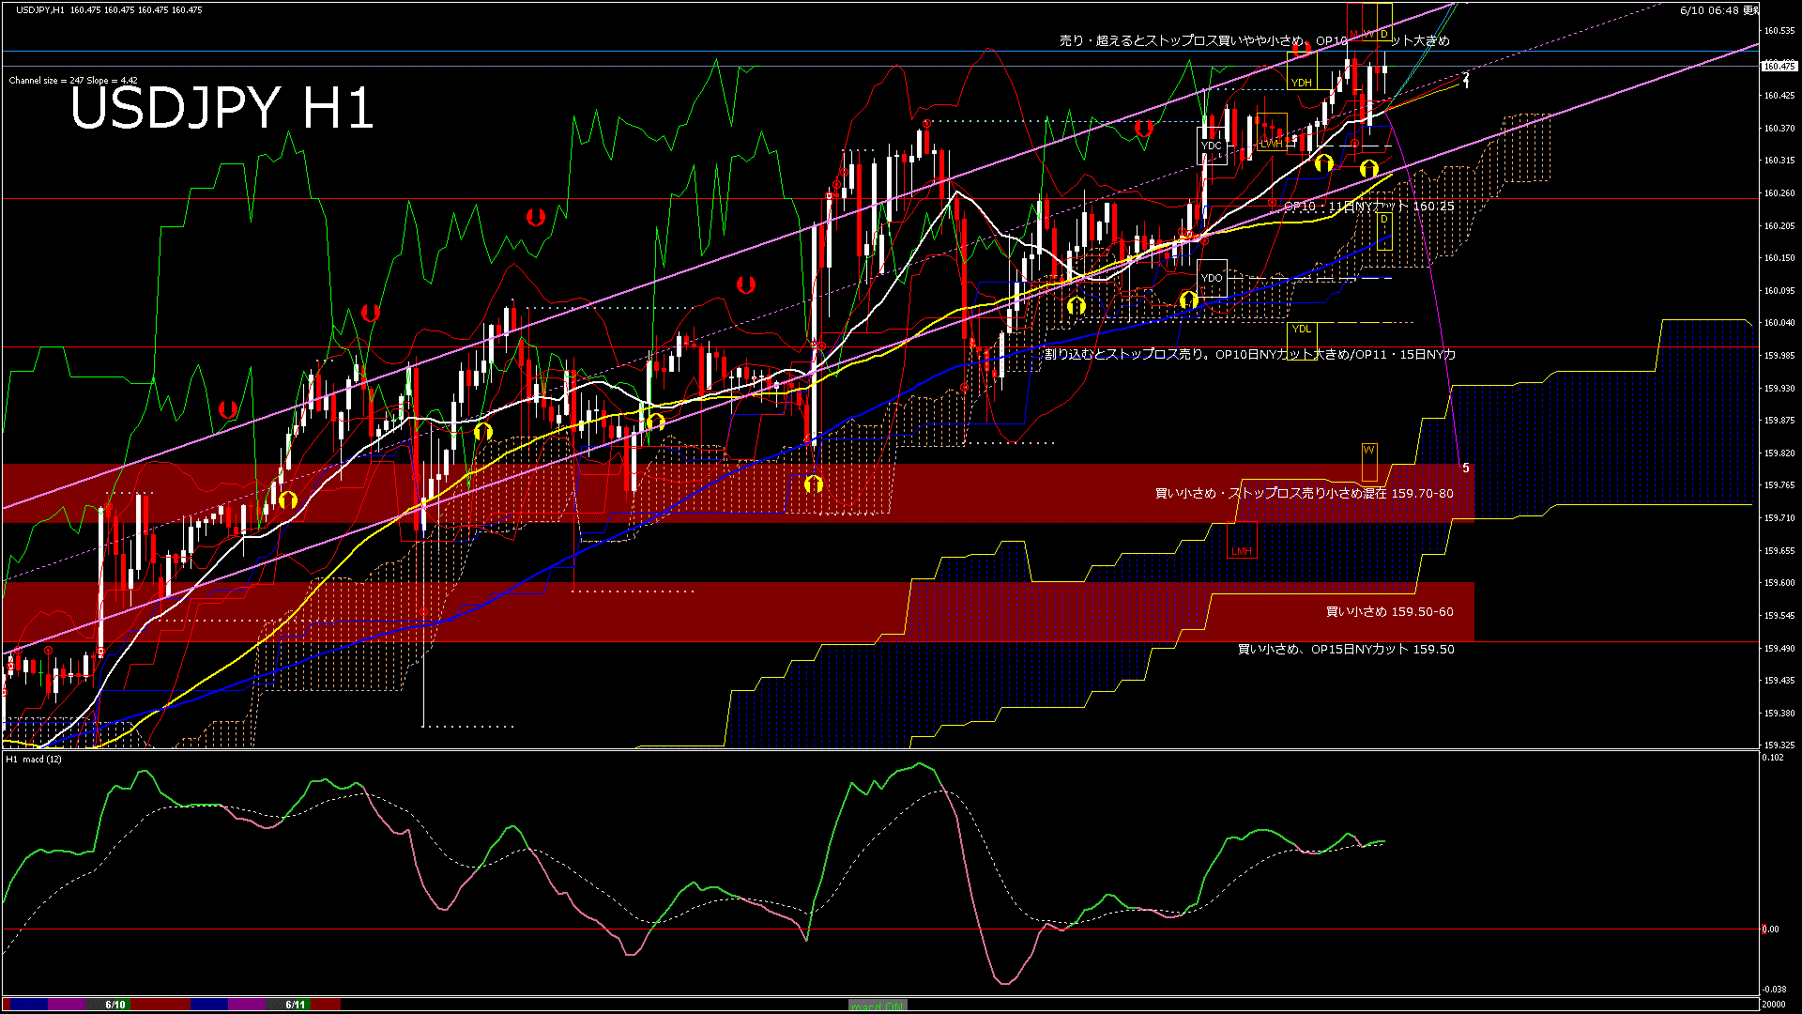Click the 159.490 price axis label
The width and height of the screenshot is (1802, 1014).
coord(1779,649)
